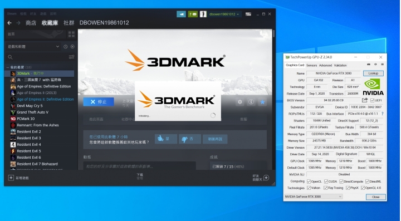Click the Lookup button in GPU-Z
The height and width of the screenshot is (221, 401).
click(373, 73)
